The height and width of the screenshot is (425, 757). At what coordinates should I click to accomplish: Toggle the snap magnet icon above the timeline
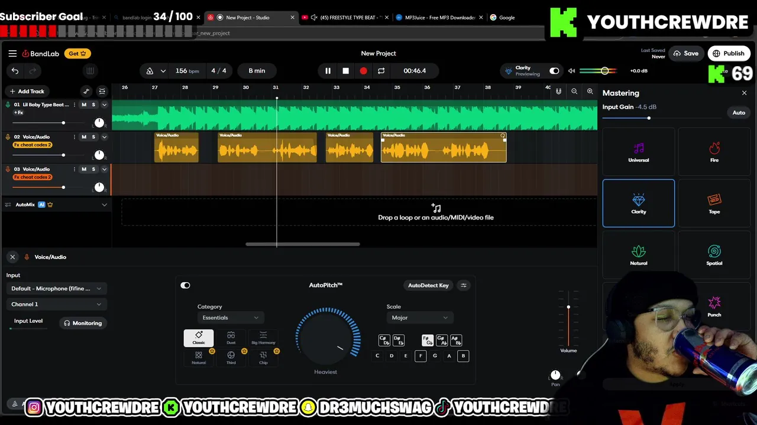pos(558,91)
